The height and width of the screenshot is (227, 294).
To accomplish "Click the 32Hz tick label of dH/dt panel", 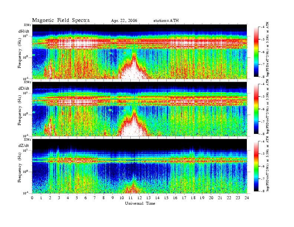I will click(x=27, y=25).
